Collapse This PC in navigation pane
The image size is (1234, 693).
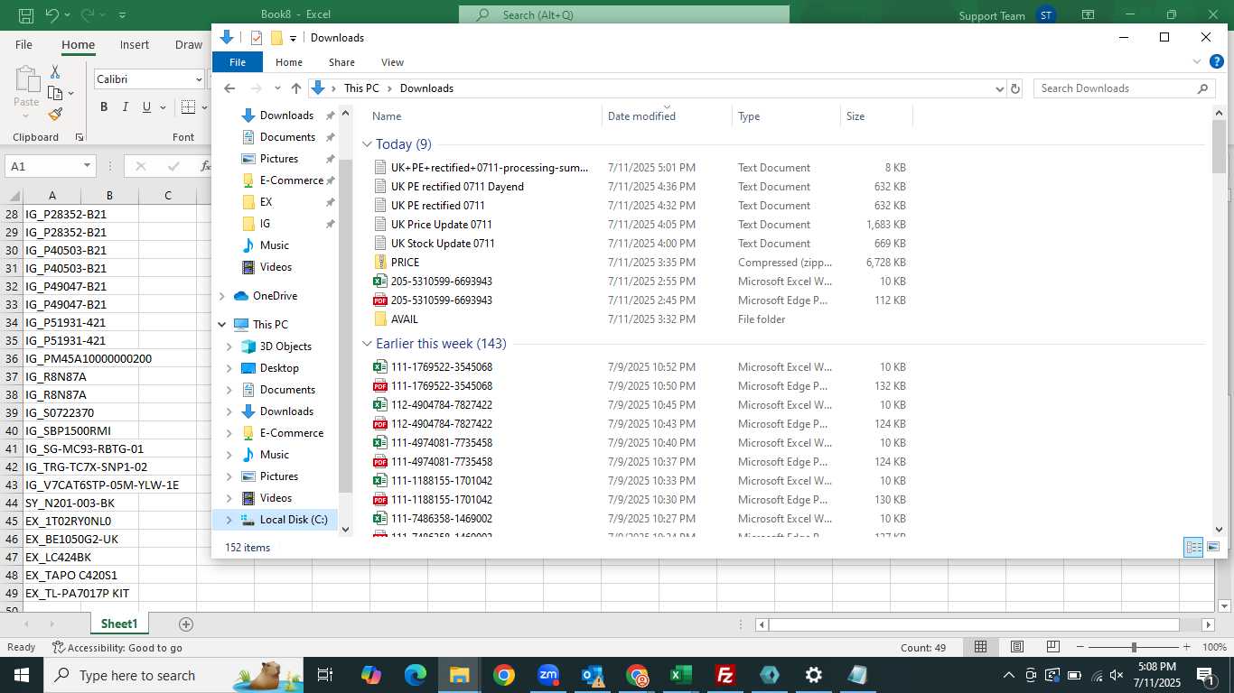pyautogui.click(x=222, y=325)
